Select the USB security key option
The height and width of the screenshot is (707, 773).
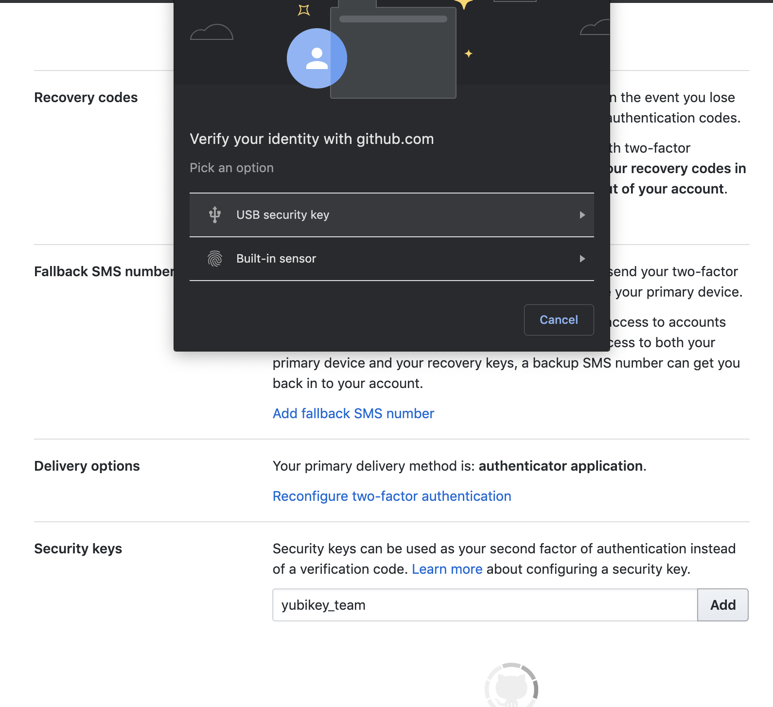tap(391, 215)
